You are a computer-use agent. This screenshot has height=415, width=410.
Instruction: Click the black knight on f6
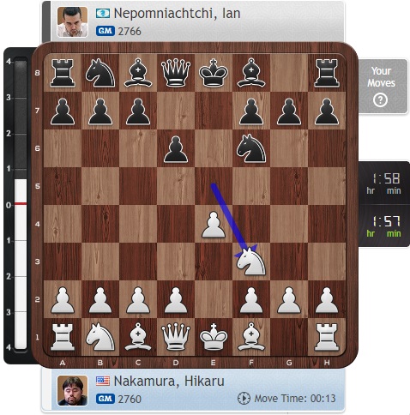point(251,148)
